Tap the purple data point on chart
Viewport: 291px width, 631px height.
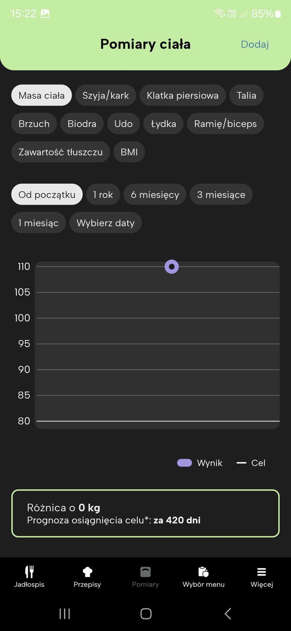point(172,267)
